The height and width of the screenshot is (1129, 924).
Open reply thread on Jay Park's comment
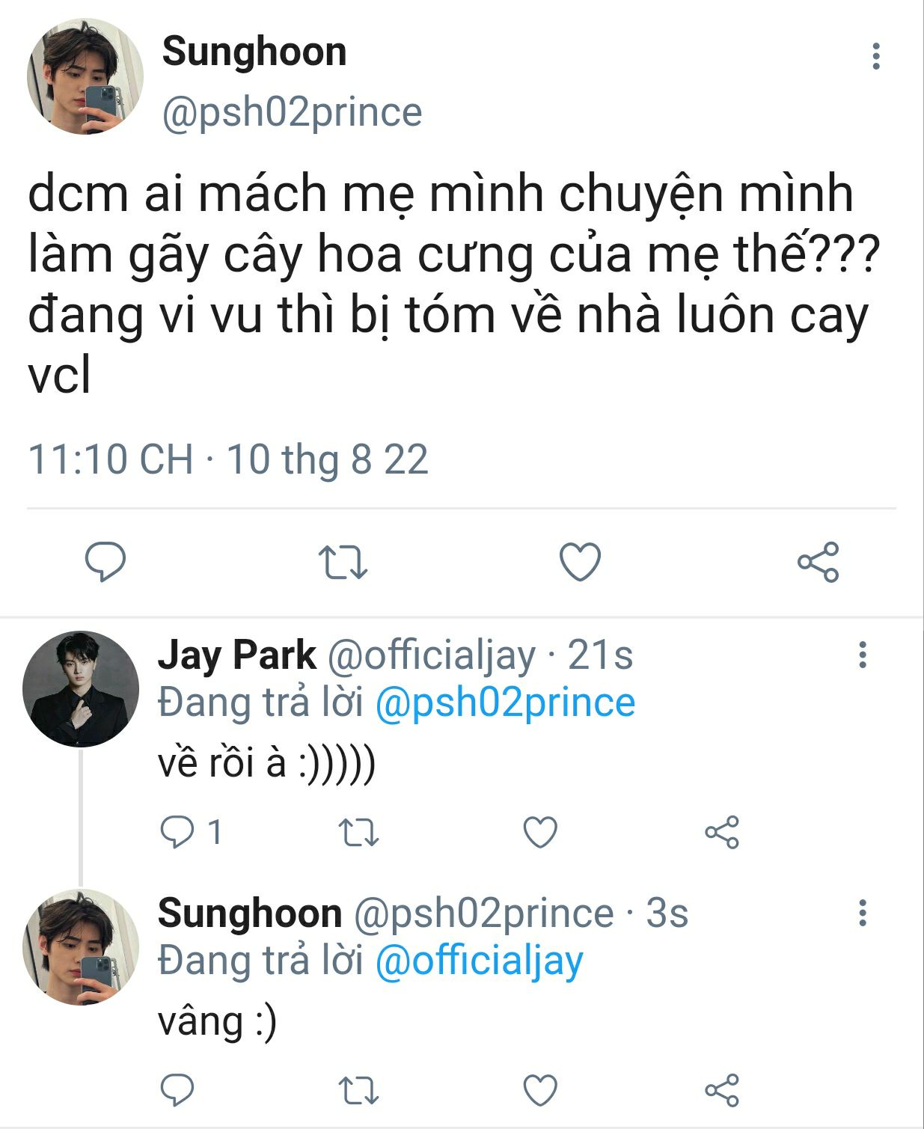click(x=178, y=832)
